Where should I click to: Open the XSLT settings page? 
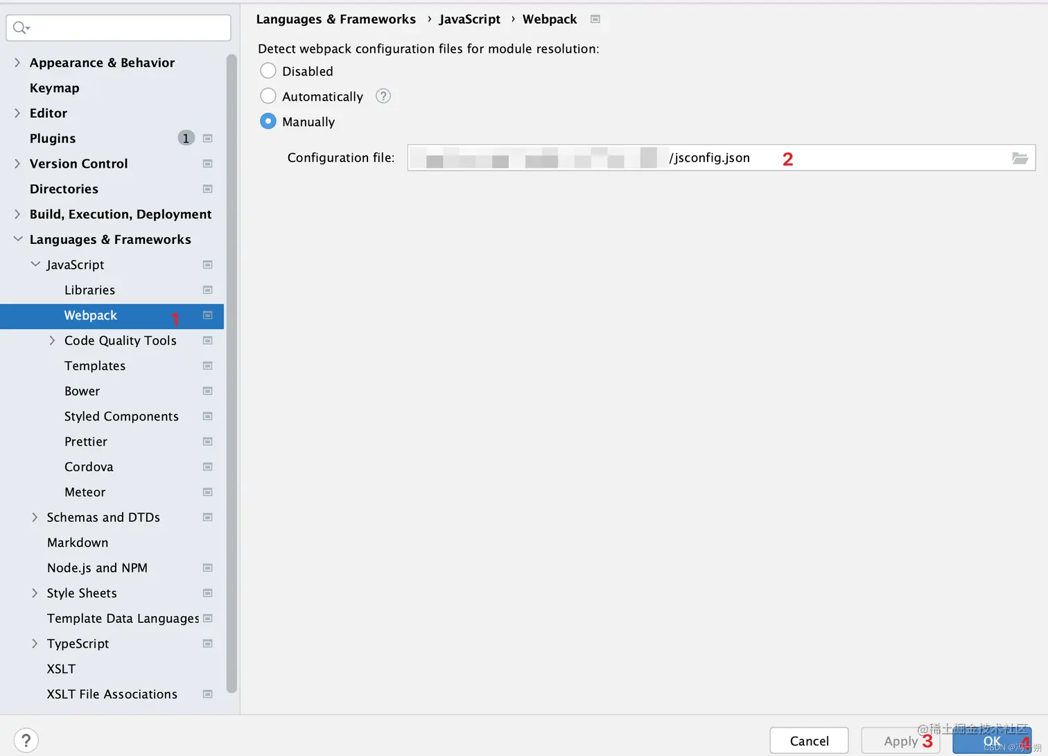[x=61, y=669]
